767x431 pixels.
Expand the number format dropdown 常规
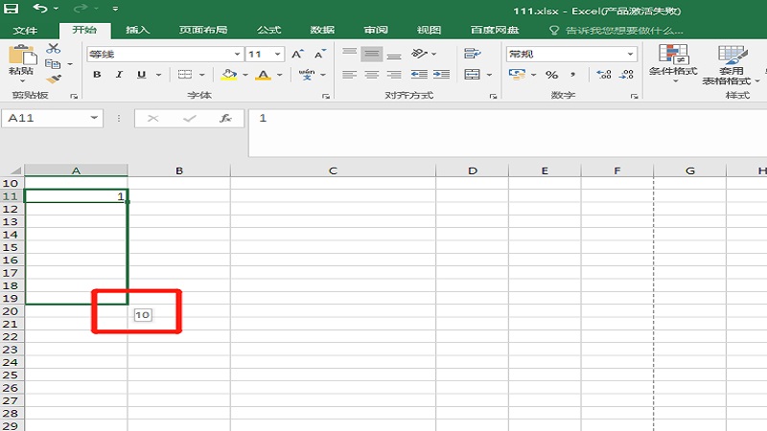pos(630,55)
